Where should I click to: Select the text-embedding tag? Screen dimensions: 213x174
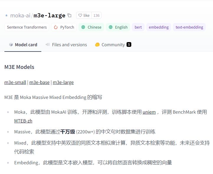[189, 27]
